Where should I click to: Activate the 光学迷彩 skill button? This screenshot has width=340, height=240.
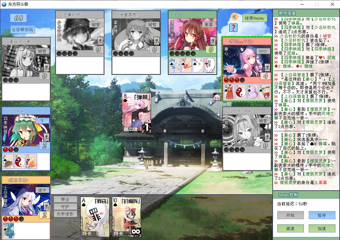pos(65,214)
